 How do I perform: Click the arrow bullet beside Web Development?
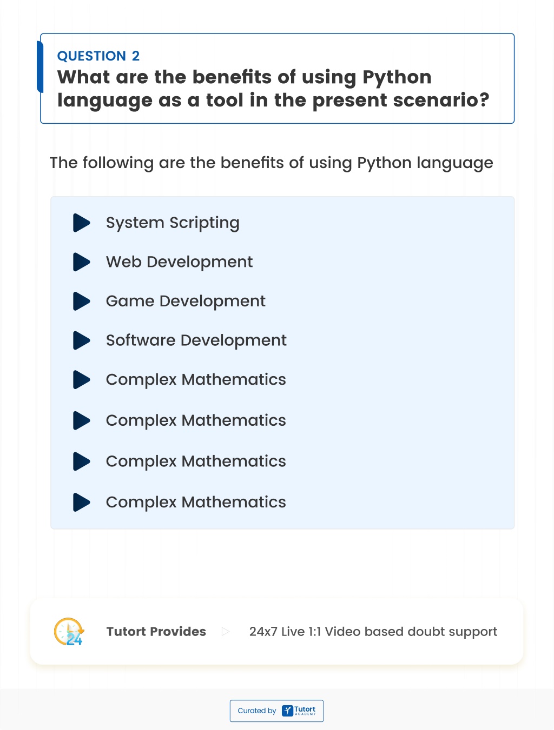click(81, 262)
